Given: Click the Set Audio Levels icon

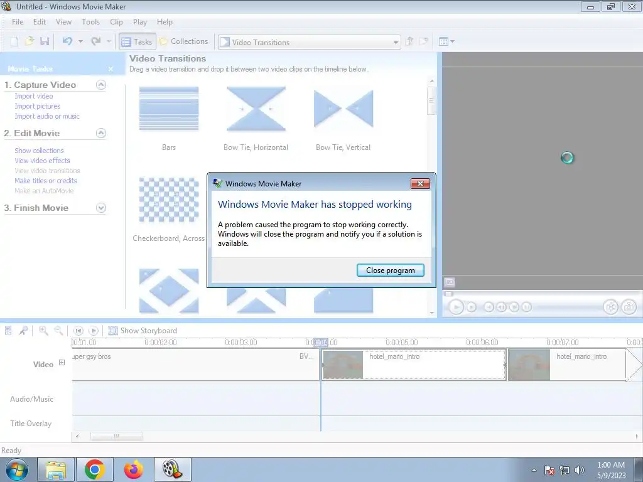Looking at the screenshot, I should click(x=8, y=330).
